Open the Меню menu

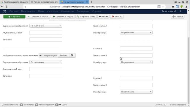point(41,11)
